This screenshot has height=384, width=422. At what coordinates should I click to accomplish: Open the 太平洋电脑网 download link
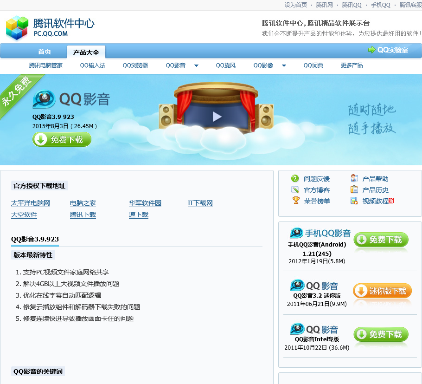(31, 203)
